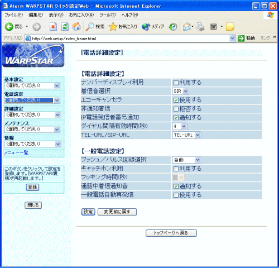Open ダイヤル間隔有効時間 dropdown
Viewport: 279px width, 268px height.
(180, 126)
